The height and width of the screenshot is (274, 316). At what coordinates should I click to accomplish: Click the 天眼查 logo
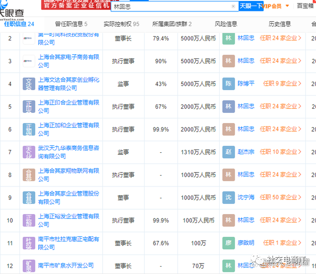pyautogui.click(x=12, y=10)
